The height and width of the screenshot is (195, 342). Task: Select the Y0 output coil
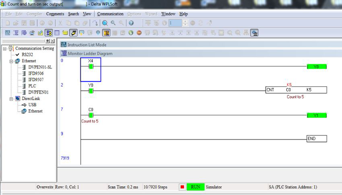click(317, 67)
